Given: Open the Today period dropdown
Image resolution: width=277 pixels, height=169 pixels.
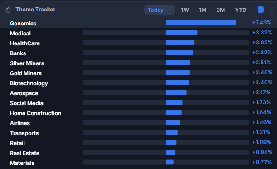Looking at the screenshot, I should click(159, 10).
